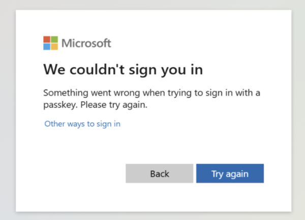Click the word "passkey" in the message
This screenshot has width=305, height=220.
click(x=60, y=105)
